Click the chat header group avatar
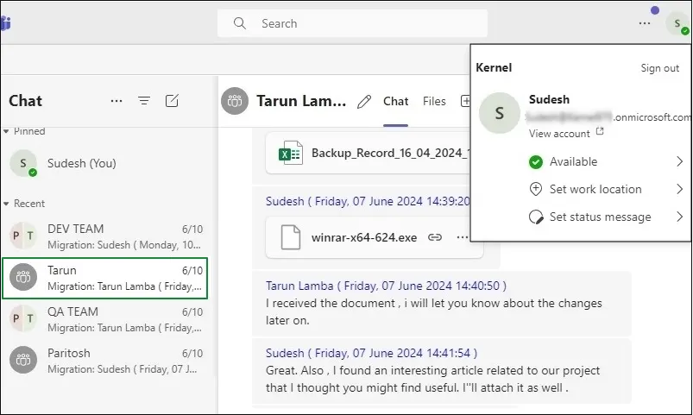 click(x=235, y=101)
